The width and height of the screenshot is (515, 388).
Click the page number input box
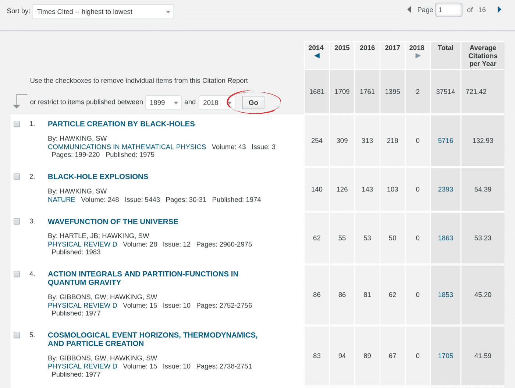(448, 10)
